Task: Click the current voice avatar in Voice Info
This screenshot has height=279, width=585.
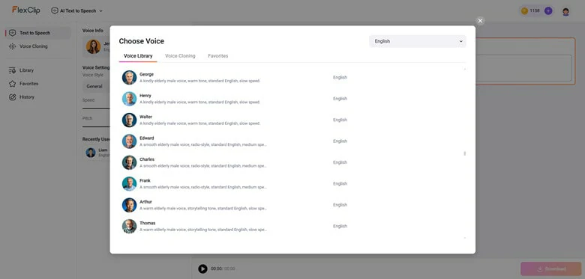Action: point(93,46)
